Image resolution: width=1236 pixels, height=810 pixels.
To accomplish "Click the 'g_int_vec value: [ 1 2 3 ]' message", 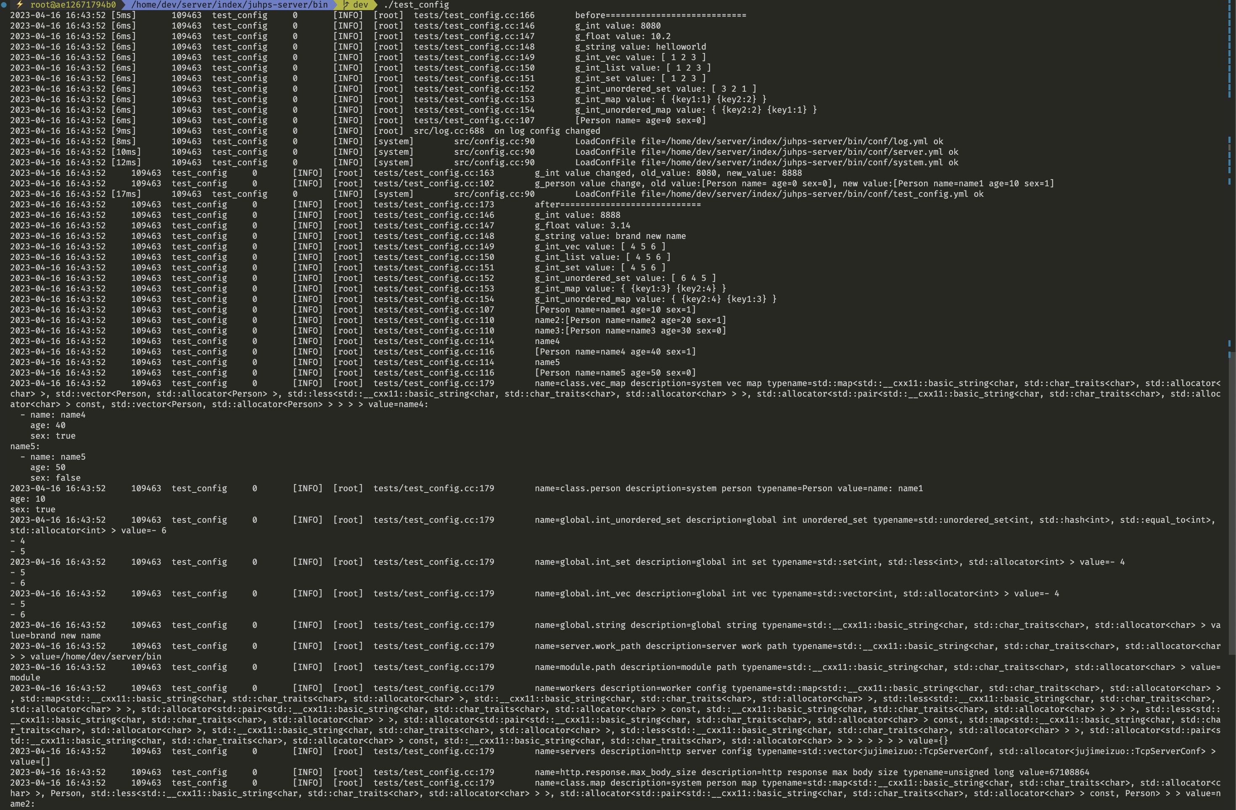I will point(640,57).
